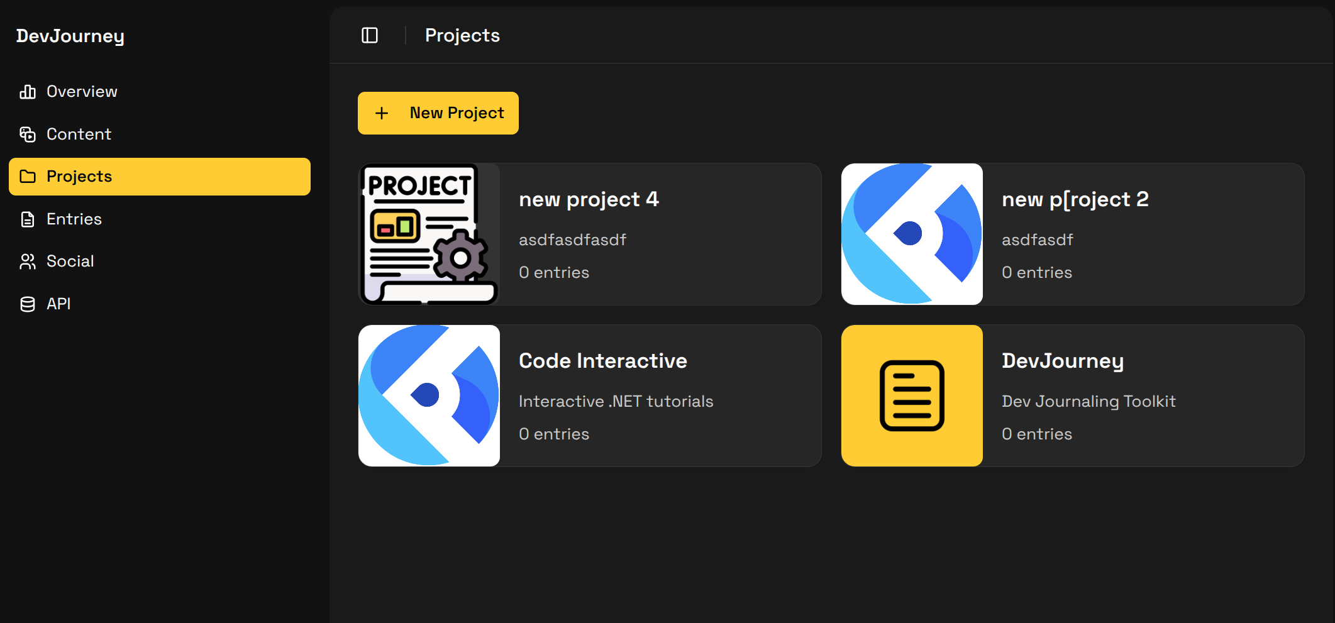Open the Overview menu item
Viewport: 1335px width, 623px height.
160,92
